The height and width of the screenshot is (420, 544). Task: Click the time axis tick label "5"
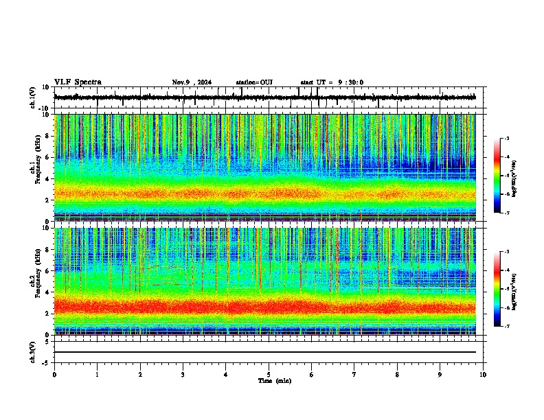[269, 375]
